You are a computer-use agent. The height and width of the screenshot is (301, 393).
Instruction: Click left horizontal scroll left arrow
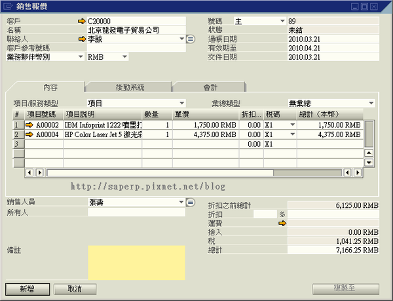(29, 172)
